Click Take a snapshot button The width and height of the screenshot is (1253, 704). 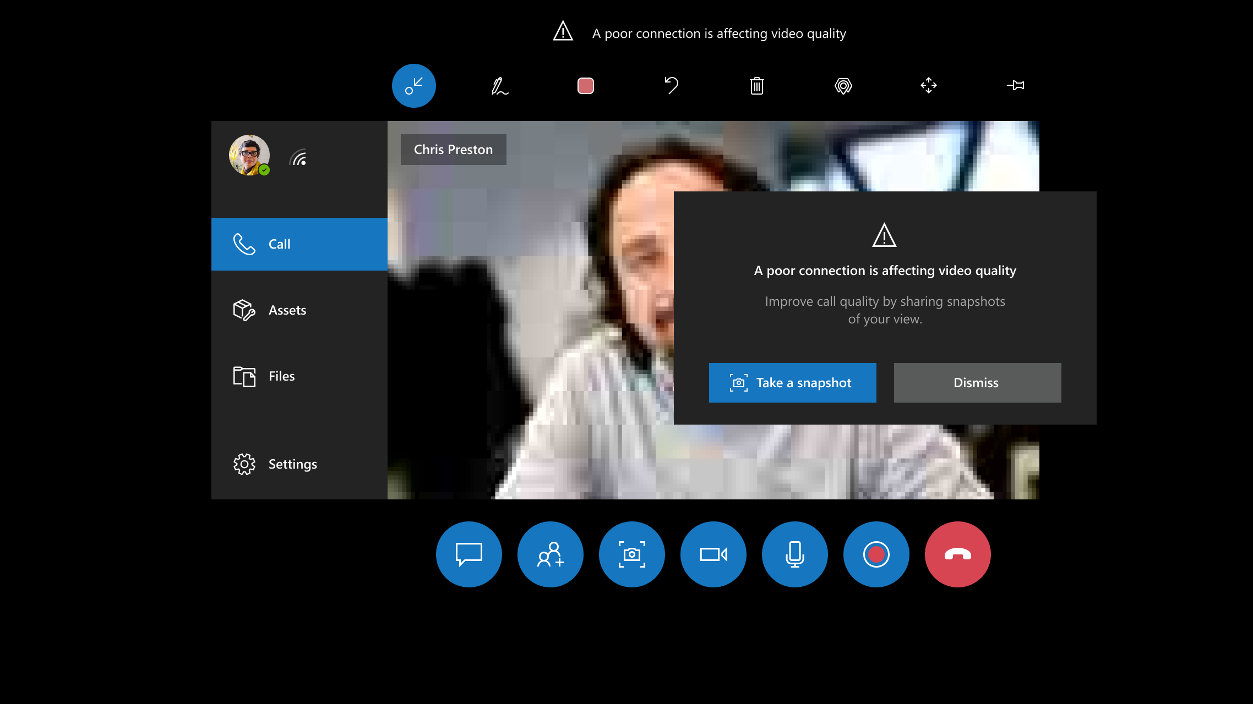pyautogui.click(x=793, y=382)
